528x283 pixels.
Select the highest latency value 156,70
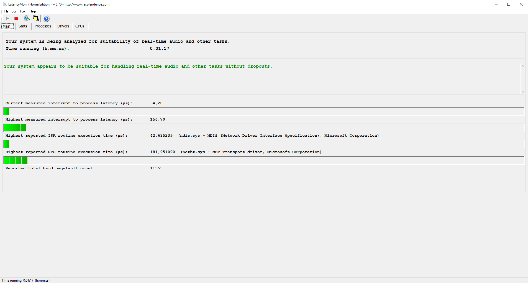coord(157,119)
